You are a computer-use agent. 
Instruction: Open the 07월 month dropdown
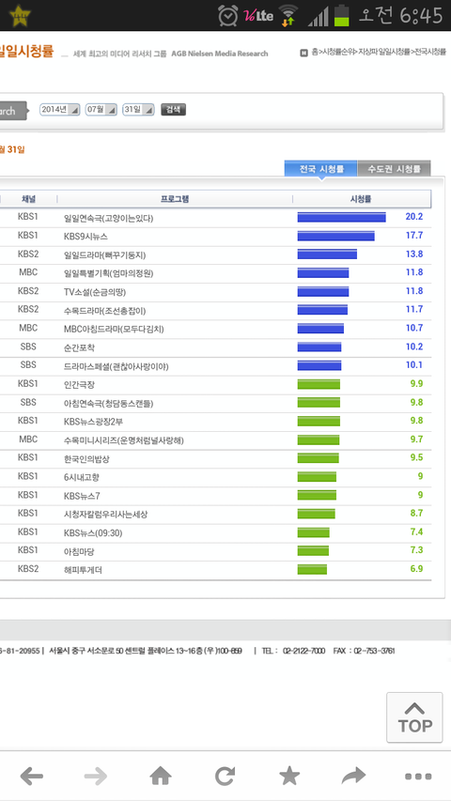[x=101, y=109]
